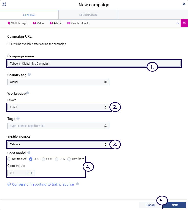Open the pink help icon
Screen dimensions: 188x210
184,23
